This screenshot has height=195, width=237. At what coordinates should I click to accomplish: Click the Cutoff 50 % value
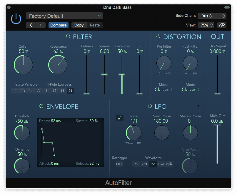(24, 51)
